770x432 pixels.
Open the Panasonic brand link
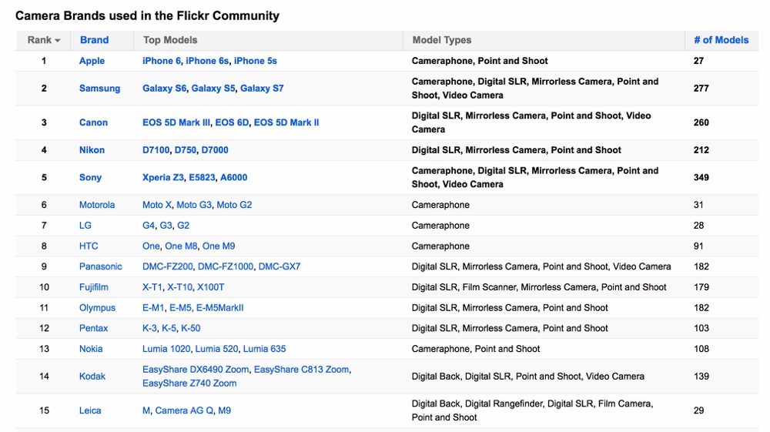(101, 267)
